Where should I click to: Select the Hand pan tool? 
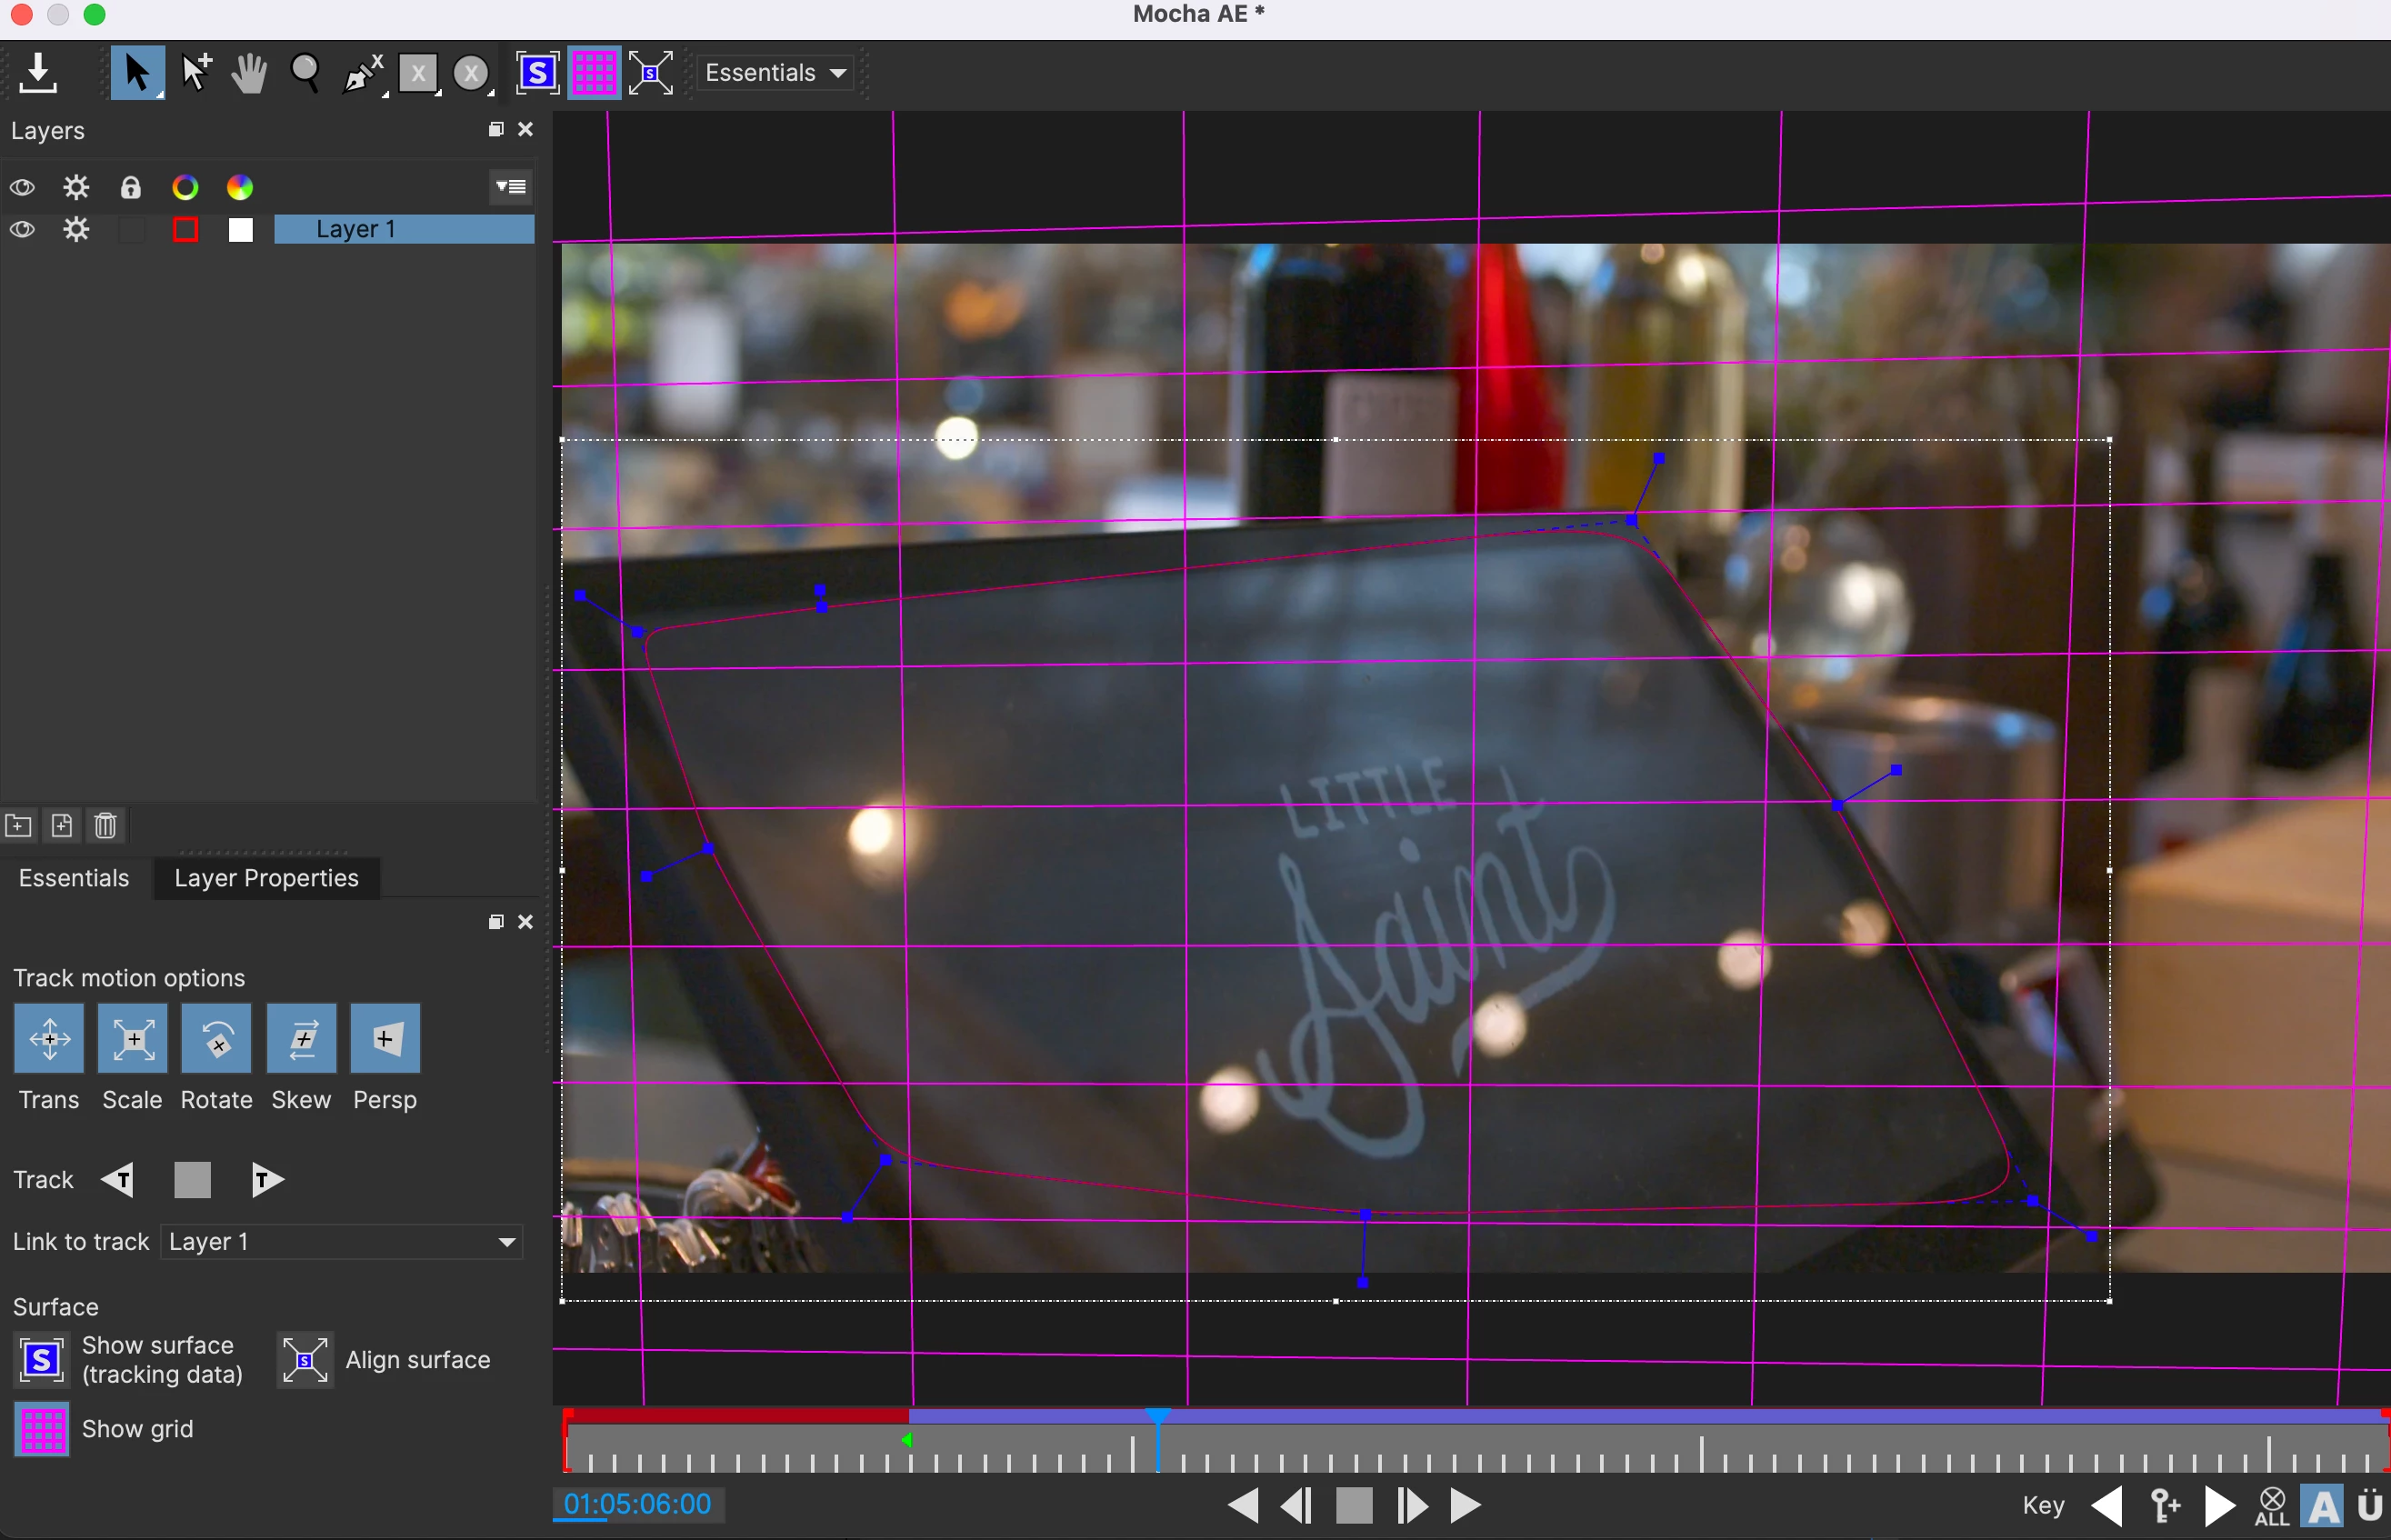click(248, 73)
